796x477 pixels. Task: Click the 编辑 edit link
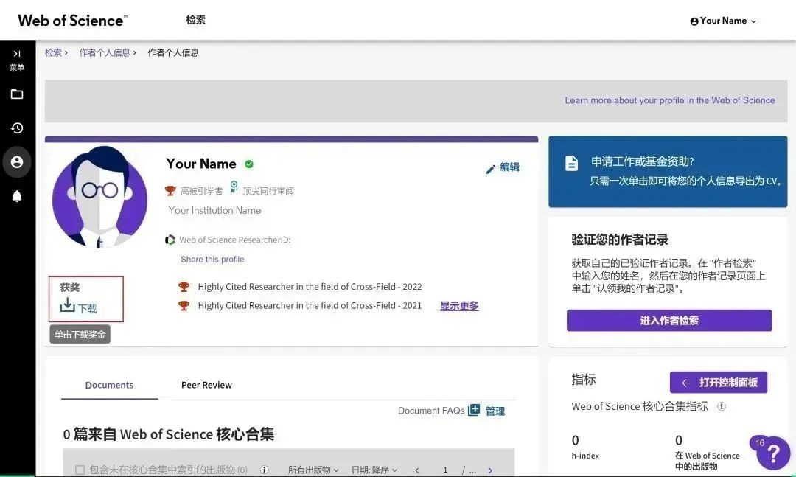pos(510,167)
